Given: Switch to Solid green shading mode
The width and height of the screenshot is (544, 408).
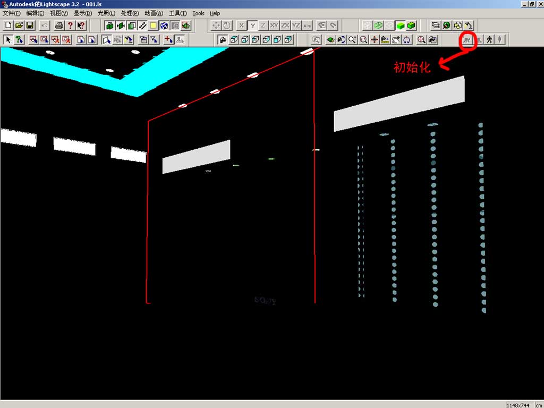Looking at the screenshot, I should pyautogui.click(x=401, y=25).
